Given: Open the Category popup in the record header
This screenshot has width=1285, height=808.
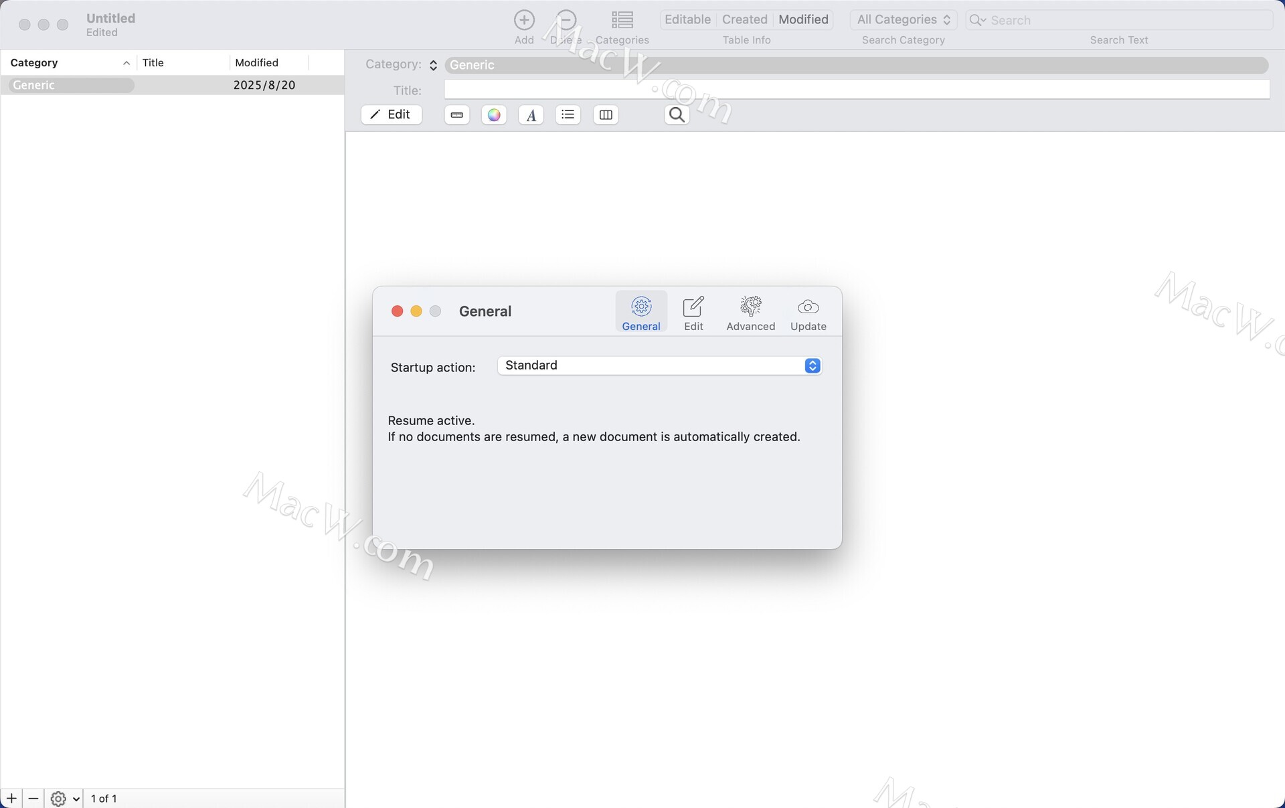Looking at the screenshot, I should (x=433, y=65).
